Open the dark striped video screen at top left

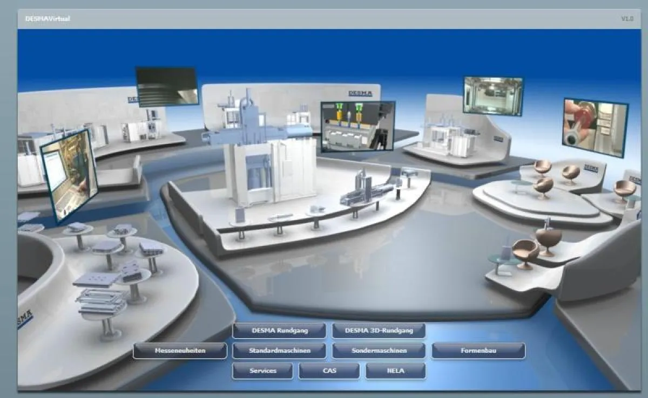click(167, 87)
